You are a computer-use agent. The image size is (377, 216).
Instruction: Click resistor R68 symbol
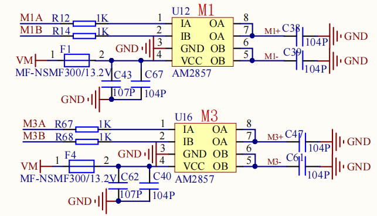87,142
